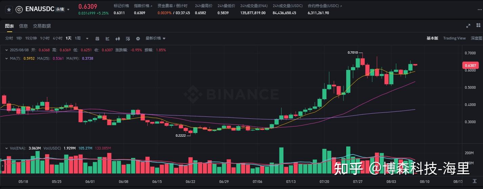This screenshot has height=189, width=483.
Task: Open the 交易数据 tab
Action: coord(42,26)
